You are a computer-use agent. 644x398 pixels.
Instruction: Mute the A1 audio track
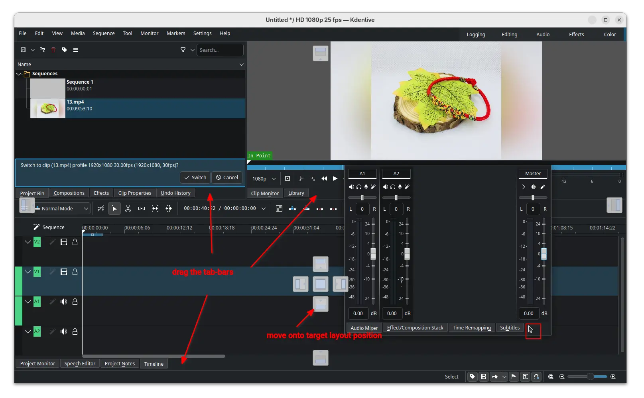click(x=64, y=302)
